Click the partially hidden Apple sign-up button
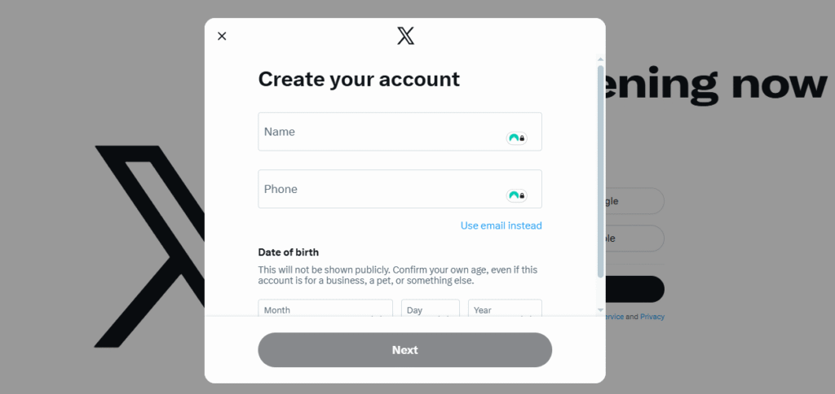The image size is (835, 394). tap(634, 239)
